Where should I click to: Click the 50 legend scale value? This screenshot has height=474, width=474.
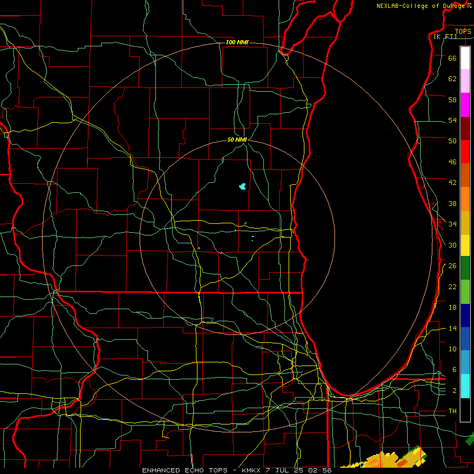[452, 141]
